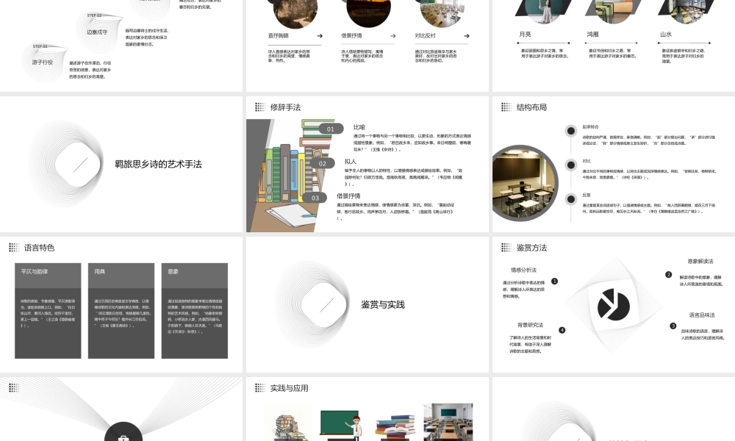
Task: Click the 山水 label
Action: 666,35
